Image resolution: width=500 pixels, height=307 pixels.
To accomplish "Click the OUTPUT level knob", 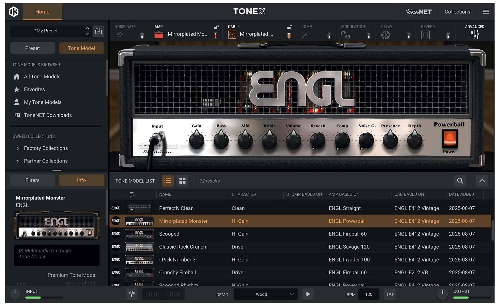I will 442,294.
